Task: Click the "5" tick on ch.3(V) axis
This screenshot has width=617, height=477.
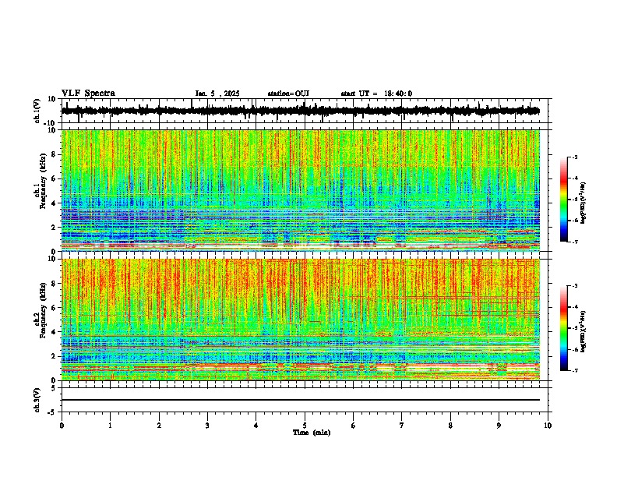Action: pyautogui.click(x=55, y=387)
